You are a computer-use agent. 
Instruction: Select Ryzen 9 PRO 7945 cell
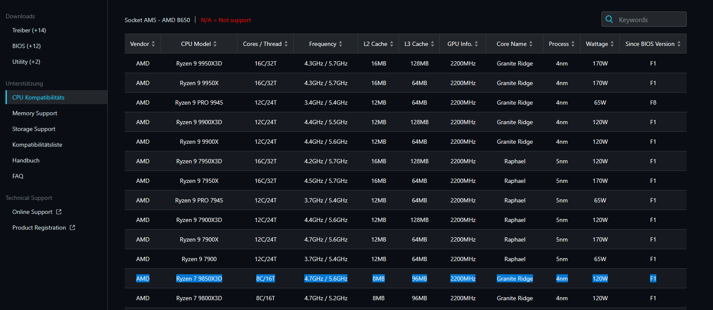199,200
